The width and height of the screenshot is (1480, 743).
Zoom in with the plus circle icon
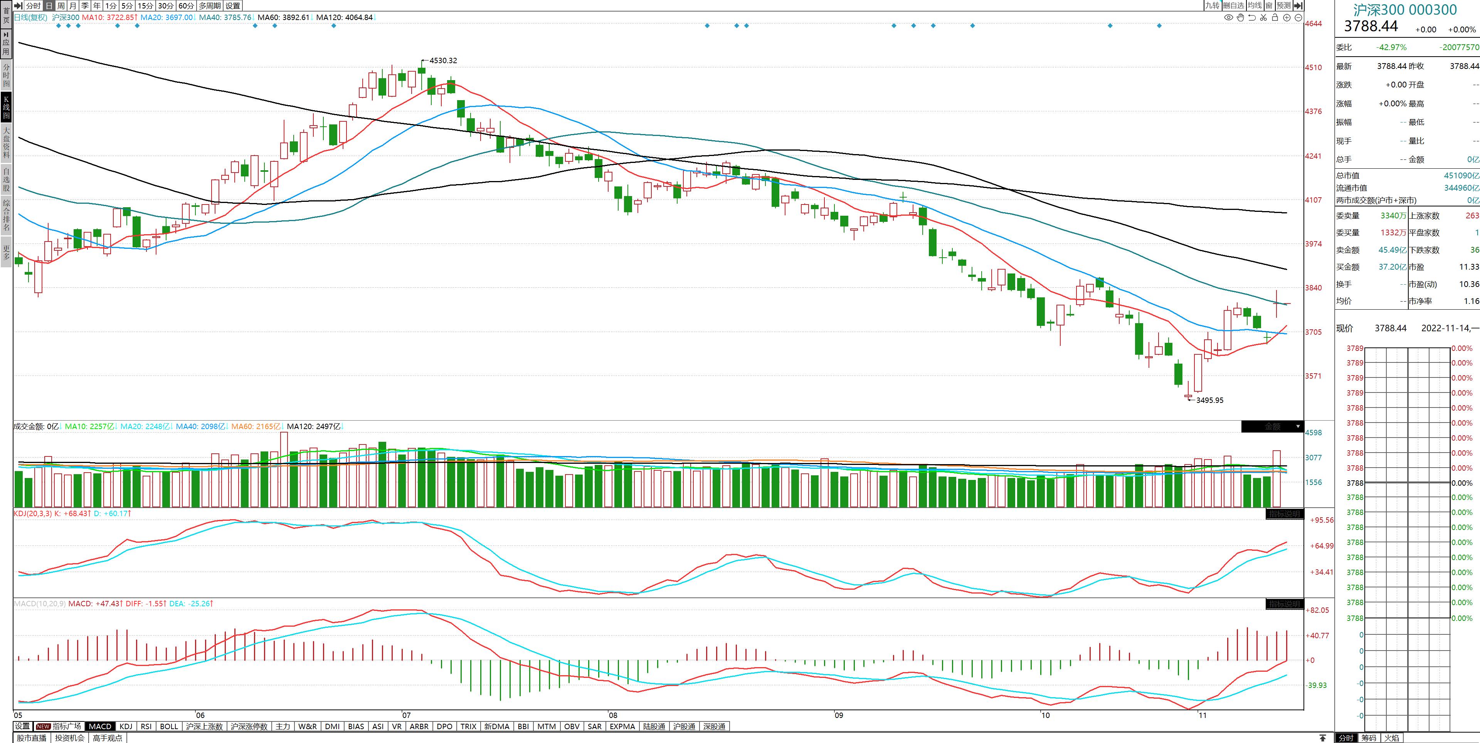pyautogui.click(x=1287, y=18)
